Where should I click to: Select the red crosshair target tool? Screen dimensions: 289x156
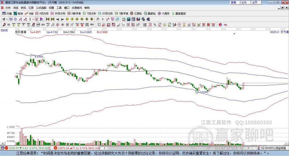point(58,25)
